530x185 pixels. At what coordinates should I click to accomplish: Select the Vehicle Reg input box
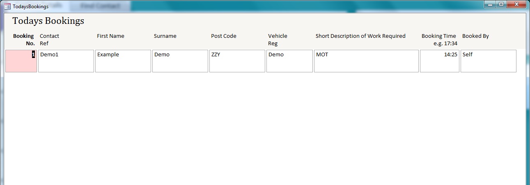(x=289, y=61)
